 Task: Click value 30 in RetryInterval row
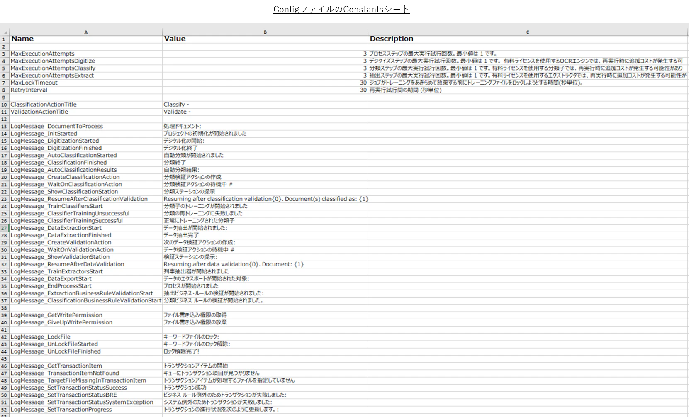coord(265,90)
